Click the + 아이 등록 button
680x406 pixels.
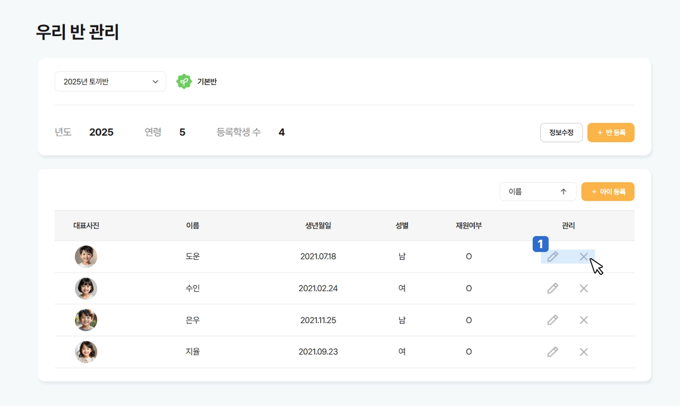click(x=608, y=192)
